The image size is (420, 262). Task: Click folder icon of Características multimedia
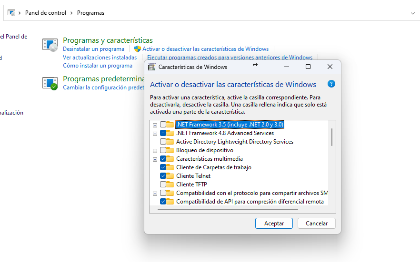[170, 158]
